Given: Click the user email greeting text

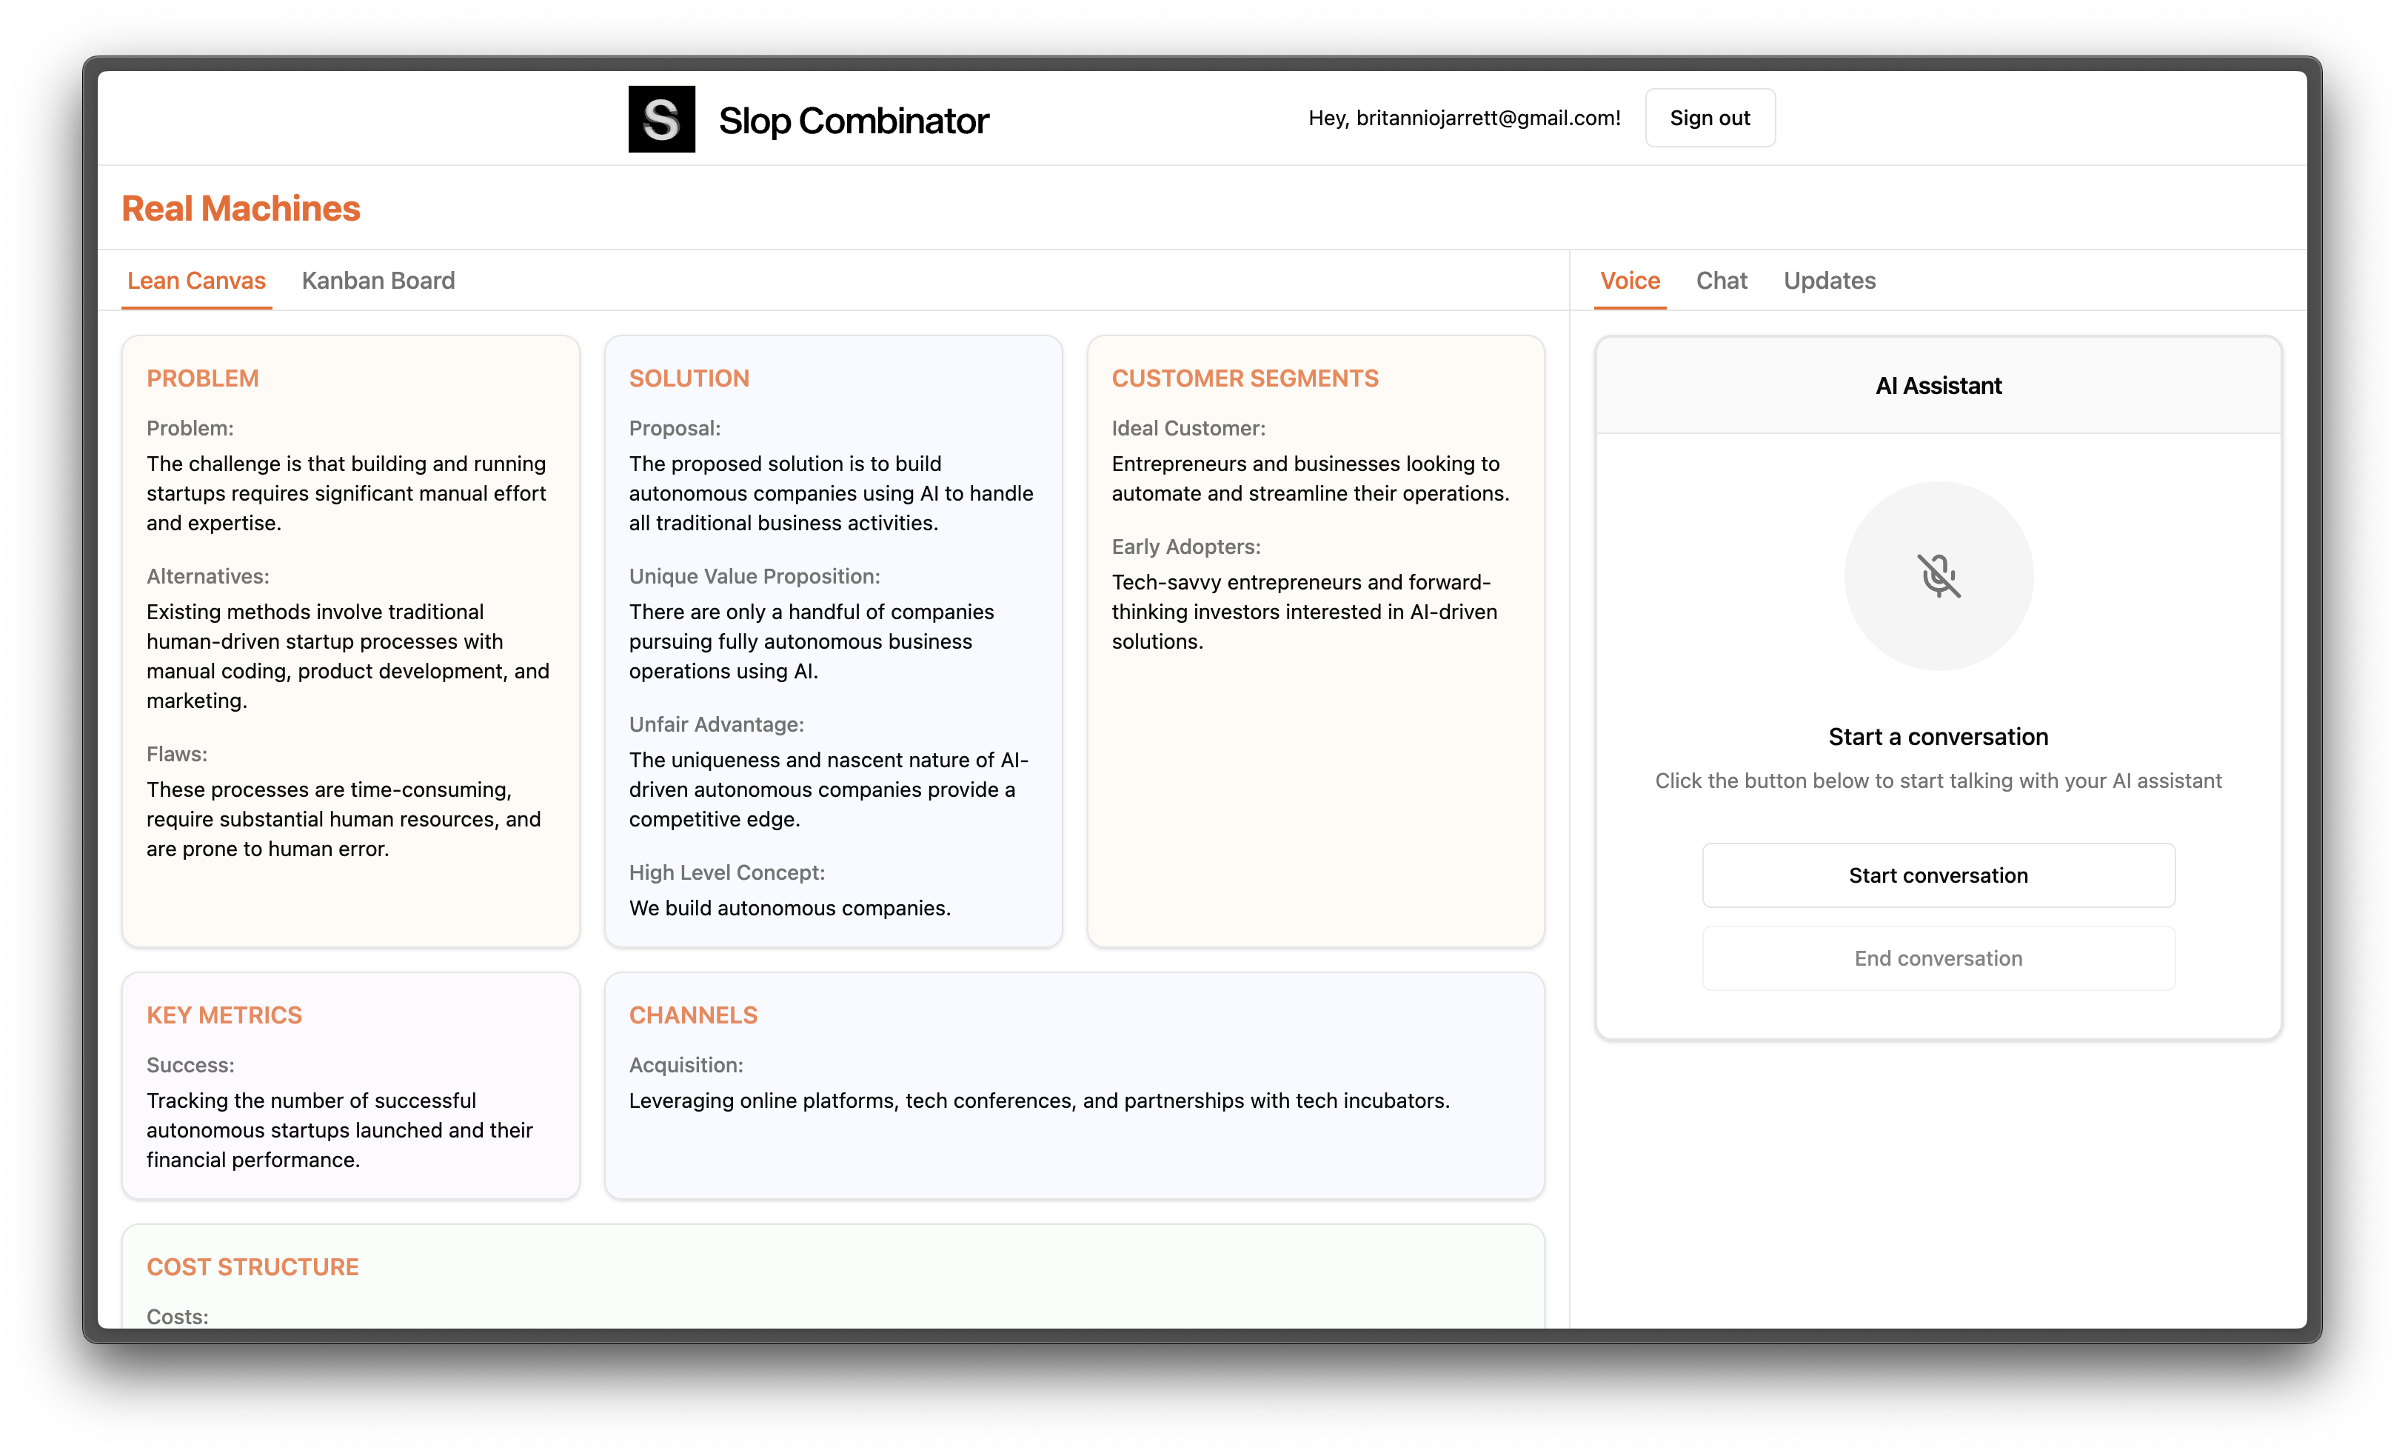Looking at the screenshot, I should [1463, 118].
